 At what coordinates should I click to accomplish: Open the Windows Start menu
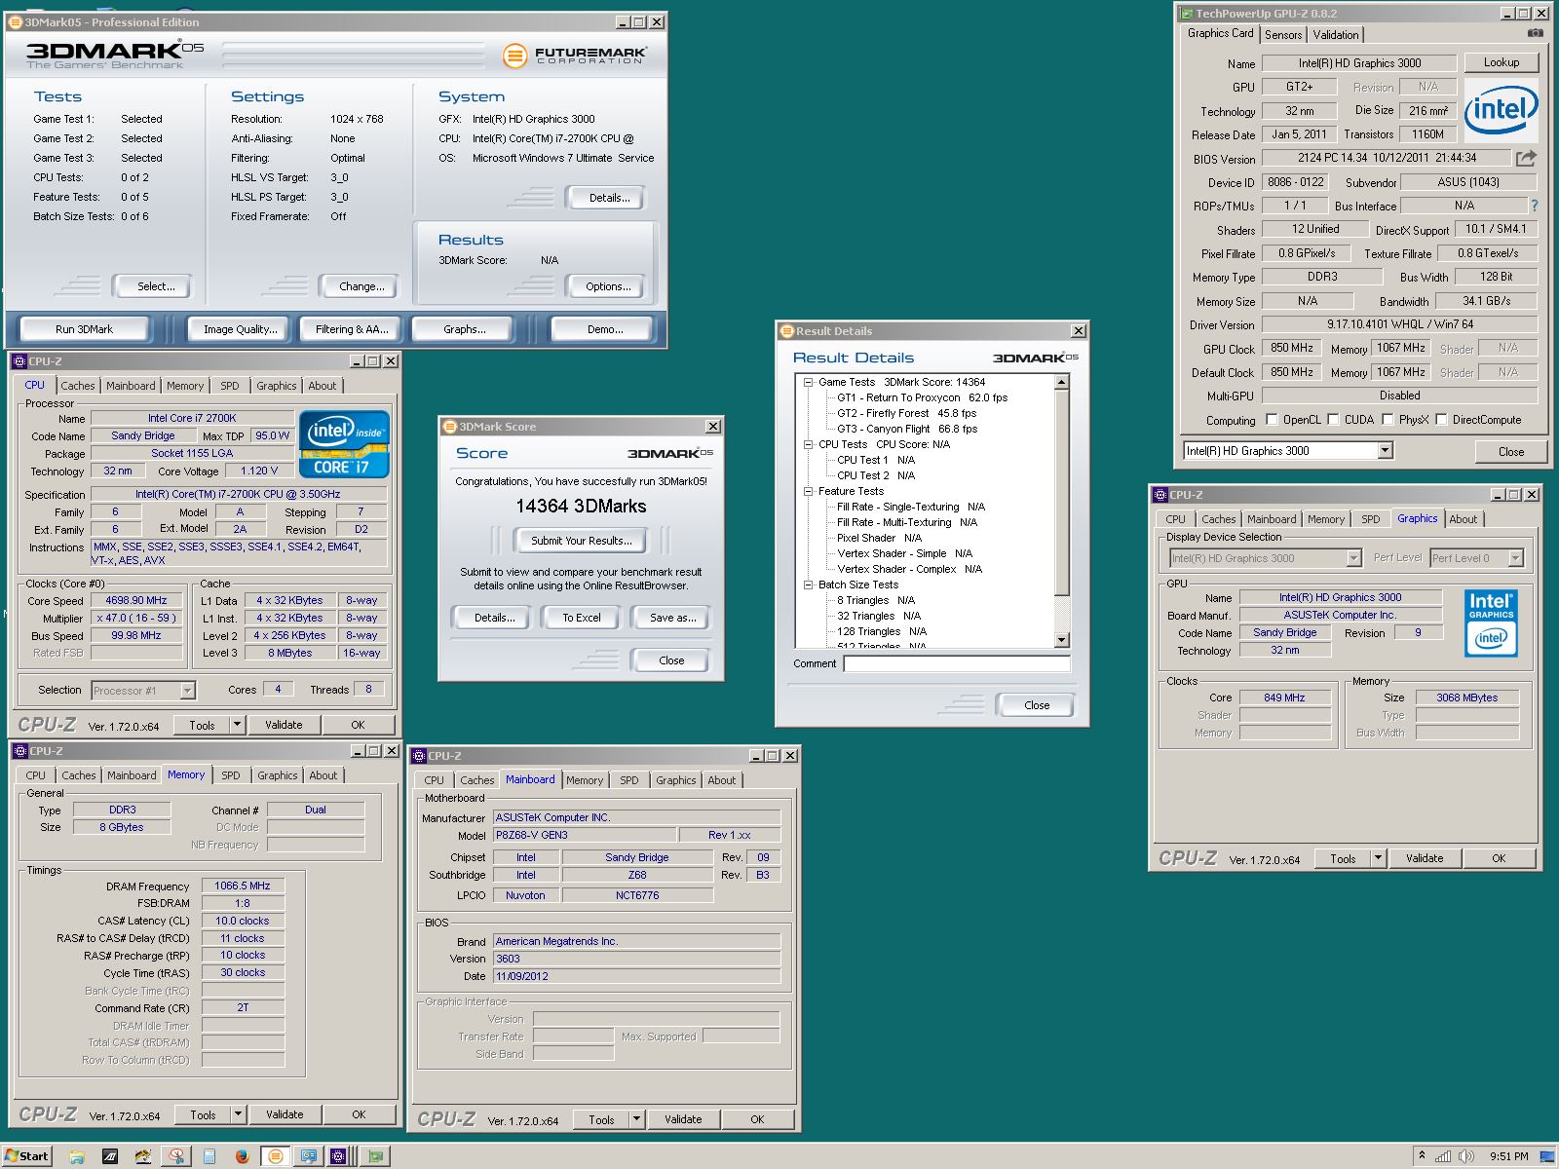point(26,1156)
